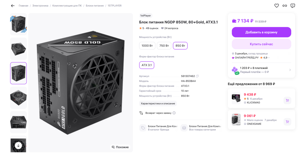Select the 1000 Вт power option
305x160 pixels.
point(147,46)
